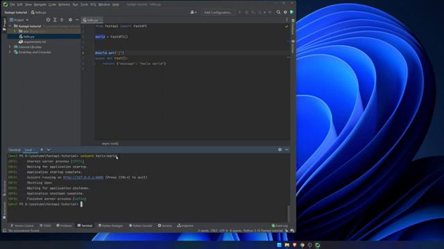444x249 pixels.
Task: Click the locate-in-project target icon
Action: tap(48, 20)
